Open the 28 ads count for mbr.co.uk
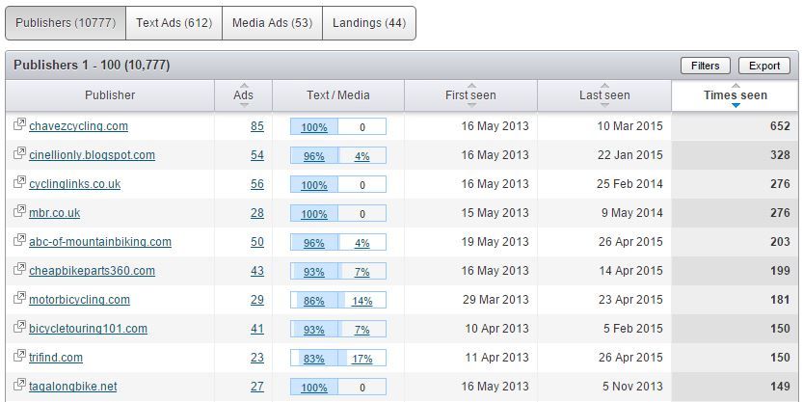The width and height of the screenshot is (803, 402). pyautogui.click(x=257, y=213)
